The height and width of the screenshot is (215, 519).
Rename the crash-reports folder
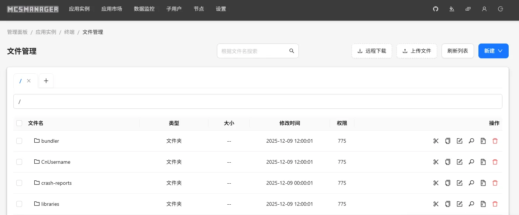click(x=460, y=183)
